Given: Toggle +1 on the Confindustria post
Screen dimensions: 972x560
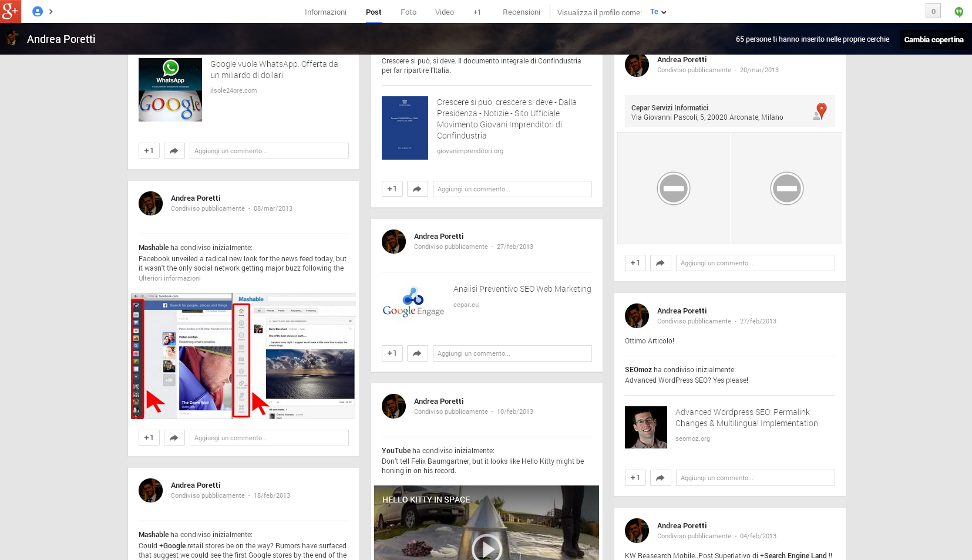Looking at the screenshot, I should pyautogui.click(x=392, y=189).
